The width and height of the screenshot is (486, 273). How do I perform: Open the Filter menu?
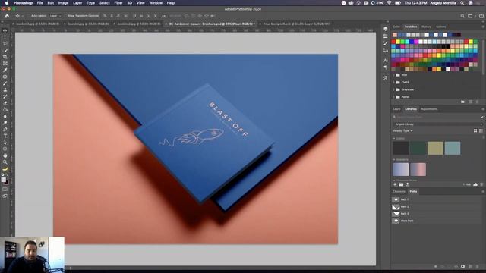click(118, 3)
